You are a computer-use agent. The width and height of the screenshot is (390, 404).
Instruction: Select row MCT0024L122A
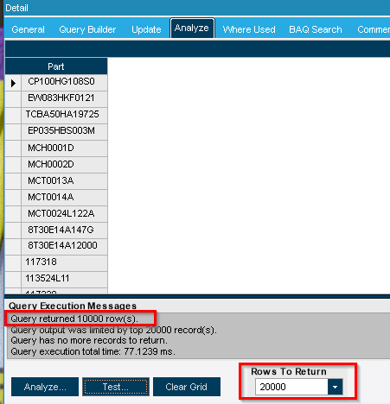point(64,213)
